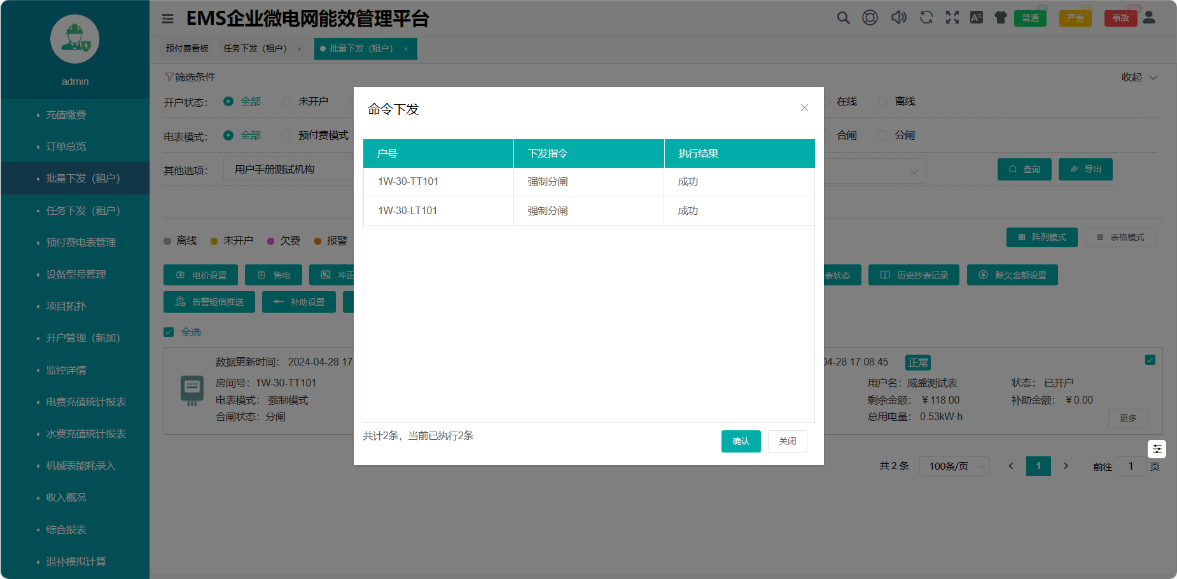The image size is (1177, 579).
Task: Enter fullscreen with the expand icon
Action: click(x=952, y=18)
